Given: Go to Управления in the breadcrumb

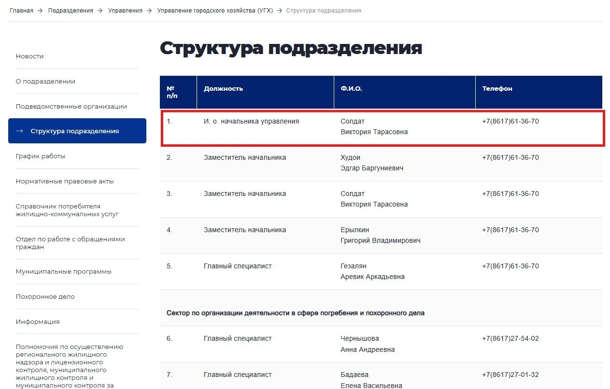Looking at the screenshot, I should 125,11.
